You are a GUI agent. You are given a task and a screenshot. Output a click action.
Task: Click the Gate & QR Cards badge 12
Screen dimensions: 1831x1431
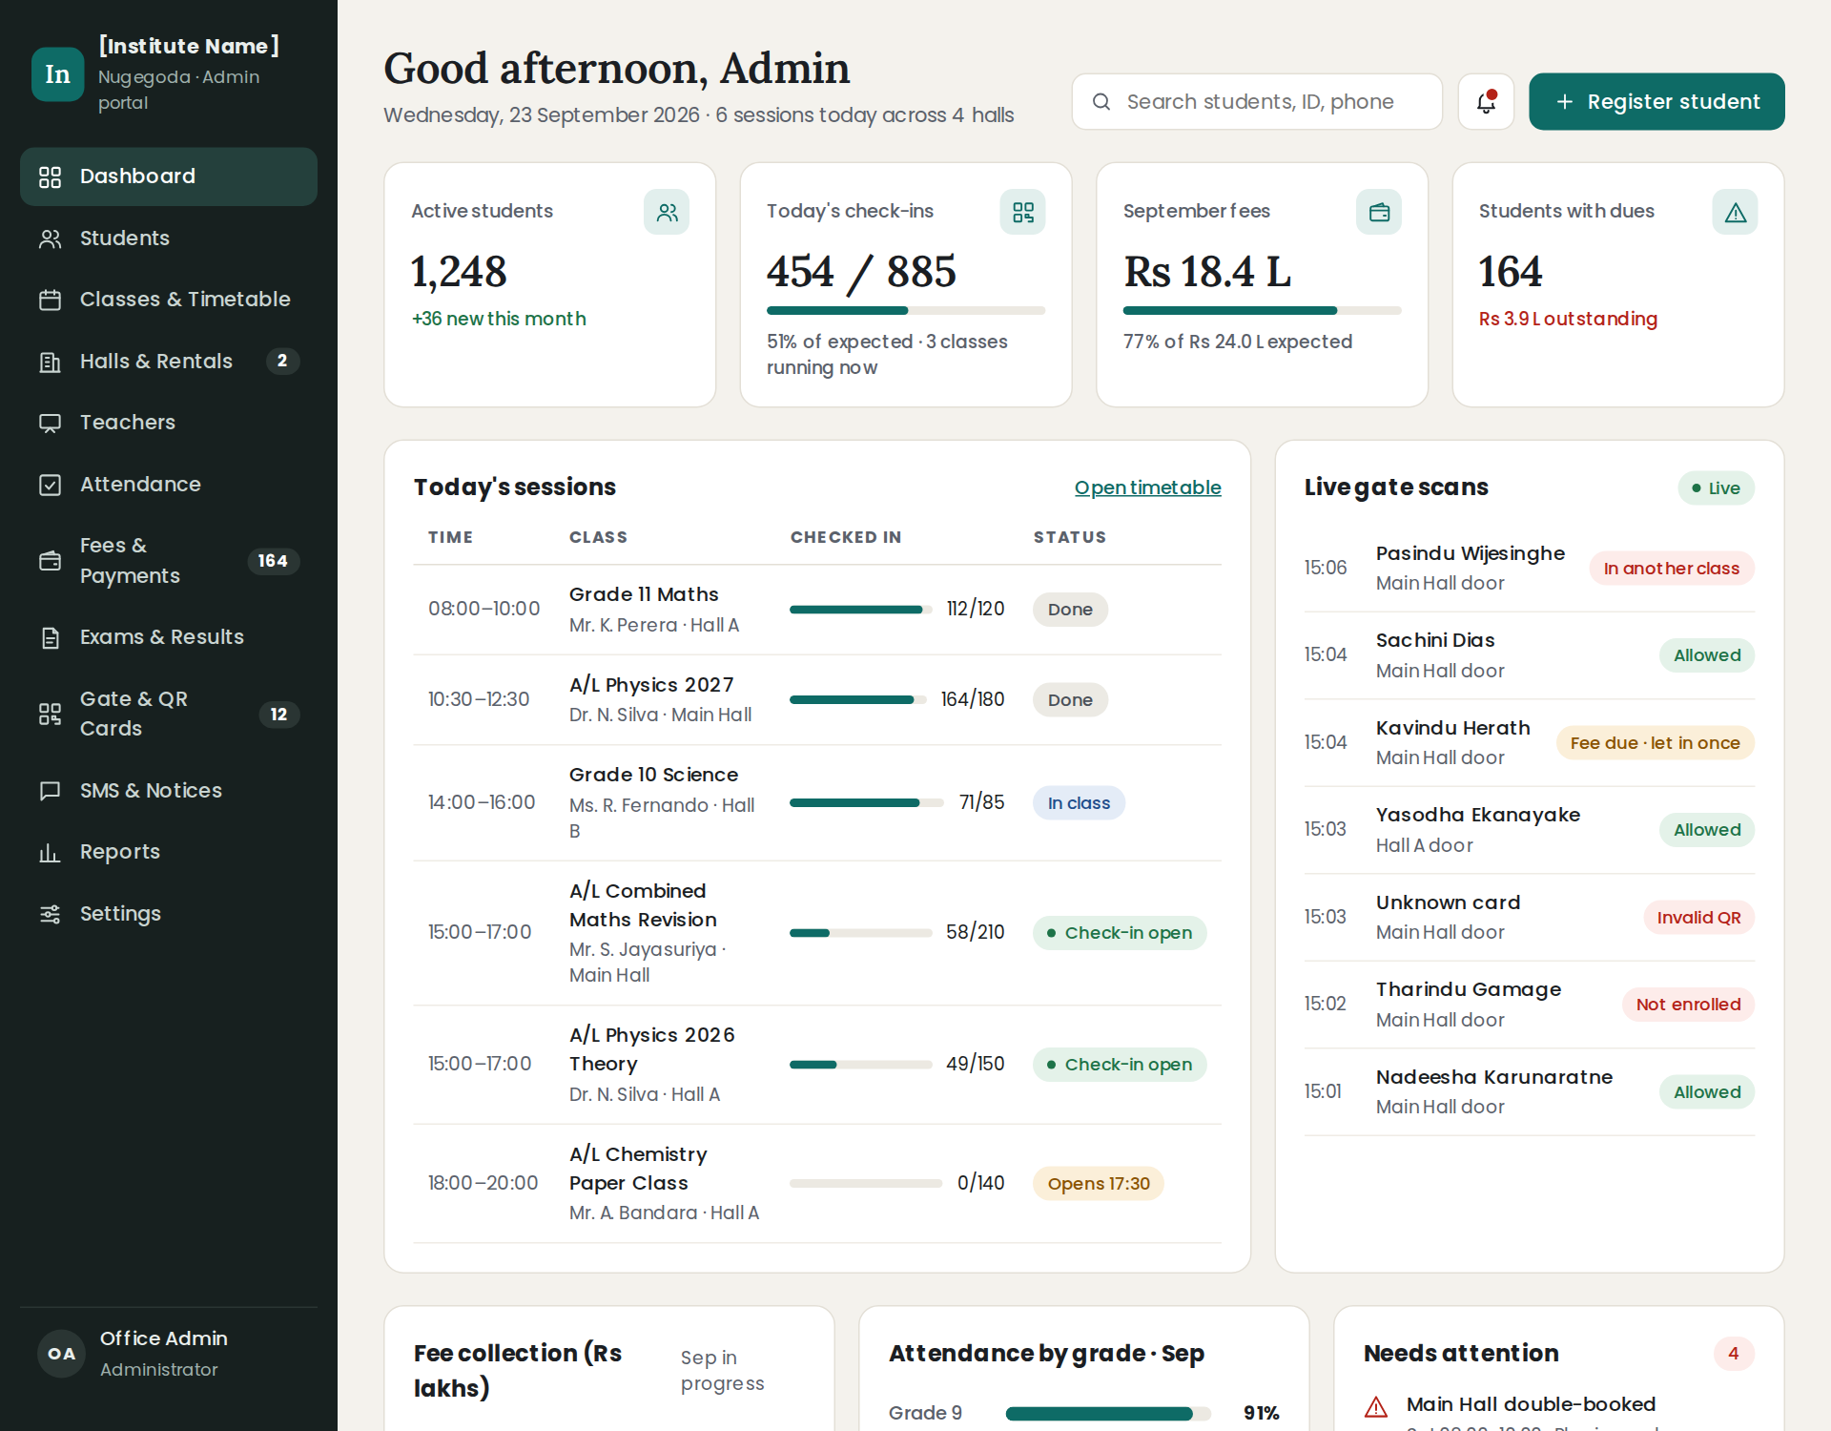click(278, 715)
